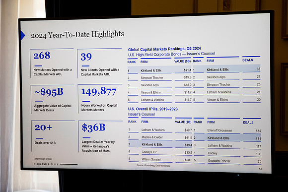Select the '$39.4' IPO value cell
This screenshot has width=288, height=192.
click(188, 145)
